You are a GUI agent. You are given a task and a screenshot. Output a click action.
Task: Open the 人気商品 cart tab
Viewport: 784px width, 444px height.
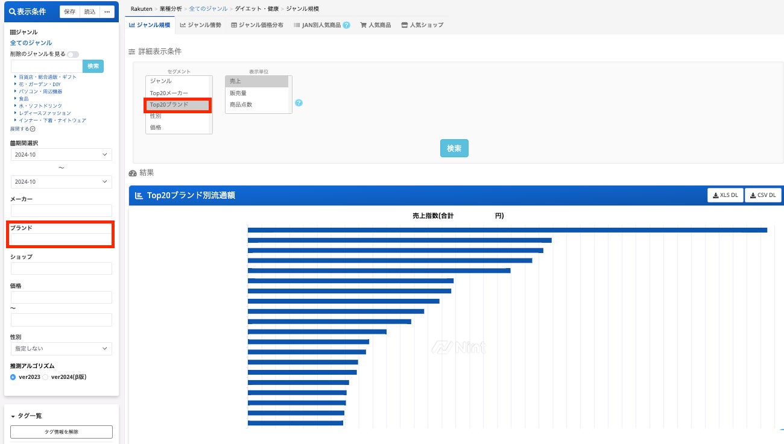coord(375,25)
